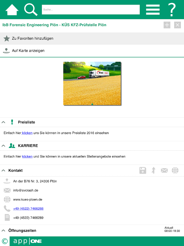Click website www.kues-ploen.de
Image resolution: width=184 pixels, height=246 pixels.
(x=28, y=199)
